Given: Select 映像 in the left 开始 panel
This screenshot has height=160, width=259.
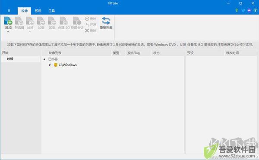Looking at the screenshot, I should coord(20,59).
